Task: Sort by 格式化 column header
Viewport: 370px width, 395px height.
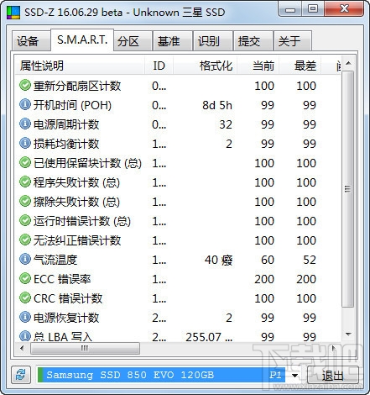Action: pyautogui.click(x=206, y=66)
